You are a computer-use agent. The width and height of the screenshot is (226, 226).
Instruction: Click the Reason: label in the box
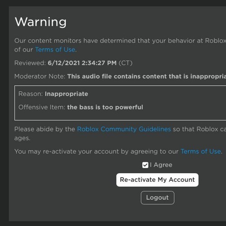31,94
